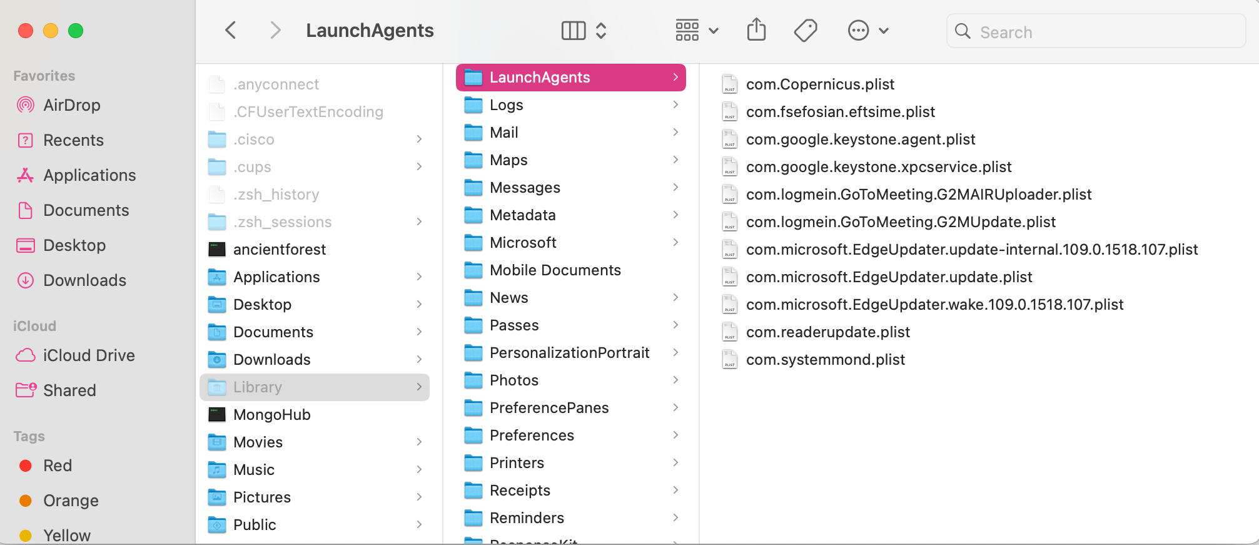Focus the Search field
The height and width of the screenshot is (545, 1259).
1096,31
